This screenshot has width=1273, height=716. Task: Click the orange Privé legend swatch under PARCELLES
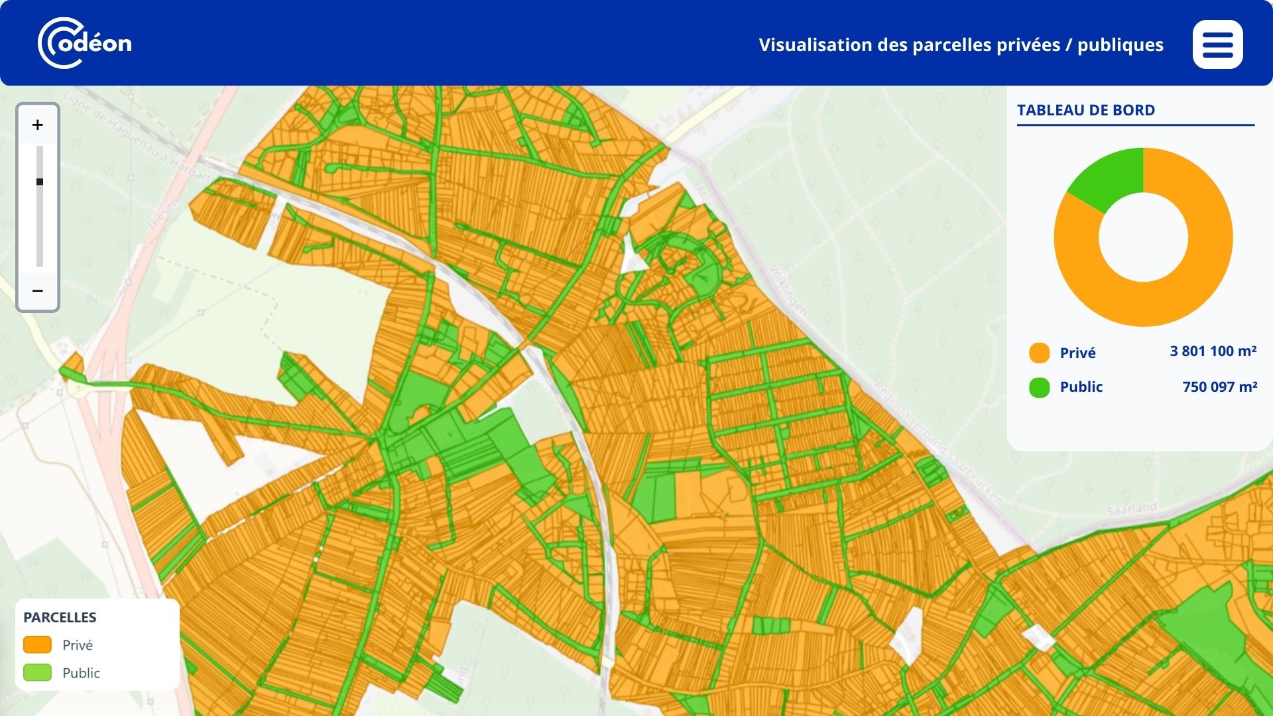click(37, 644)
